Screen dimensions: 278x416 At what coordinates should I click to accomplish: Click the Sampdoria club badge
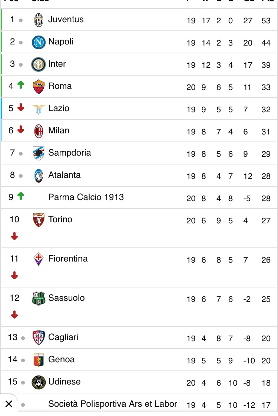[39, 153]
